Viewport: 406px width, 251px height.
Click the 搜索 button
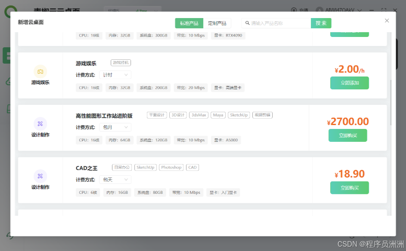321,23
